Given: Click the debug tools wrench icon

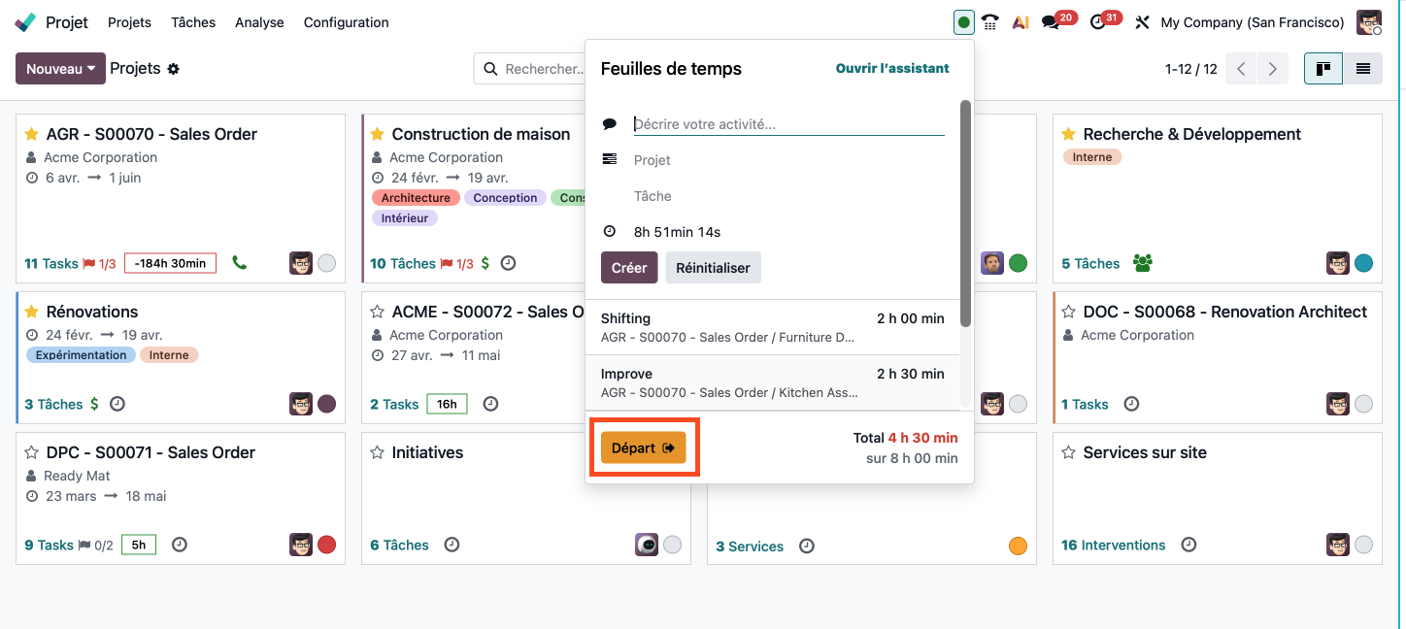Looking at the screenshot, I should pyautogui.click(x=1142, y=22).
